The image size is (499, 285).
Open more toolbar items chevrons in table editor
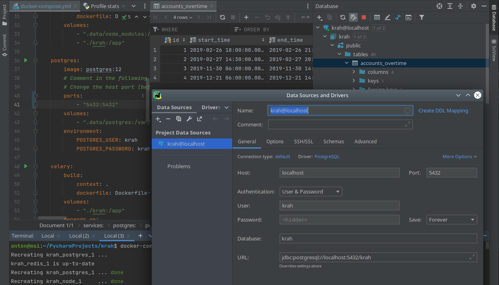tap(305, 17)
